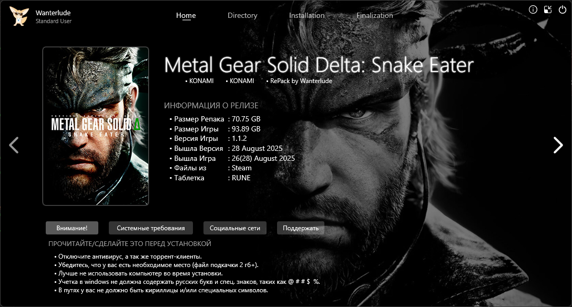This screenshot has width=572, height=307.
Task: Show Системные требования section
Action: pos(151,228)
